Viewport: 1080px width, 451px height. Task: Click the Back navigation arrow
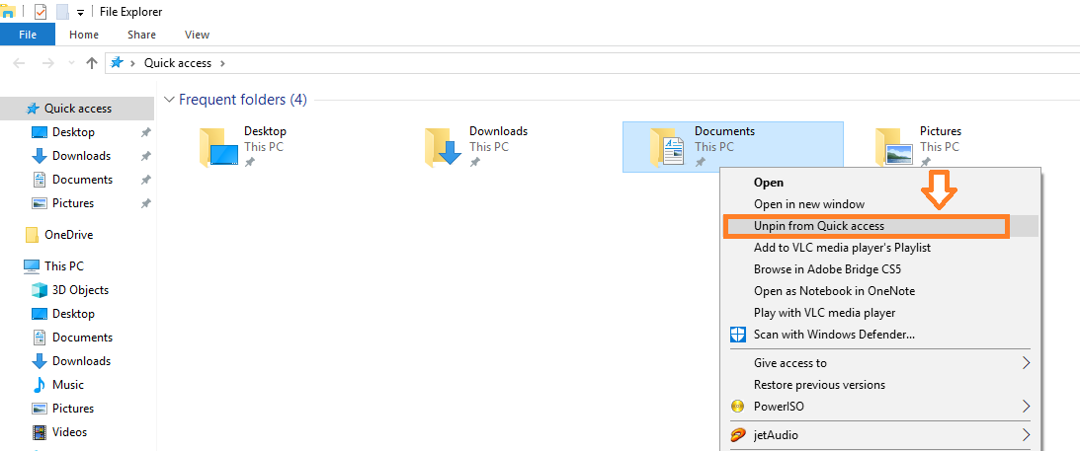(x=19, y=63)
